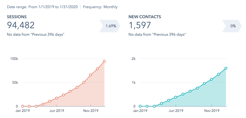Click the Jun 2019 point on Sessions chart
Image resolution: width=246 pixels, height=118 pixels.
57,98
